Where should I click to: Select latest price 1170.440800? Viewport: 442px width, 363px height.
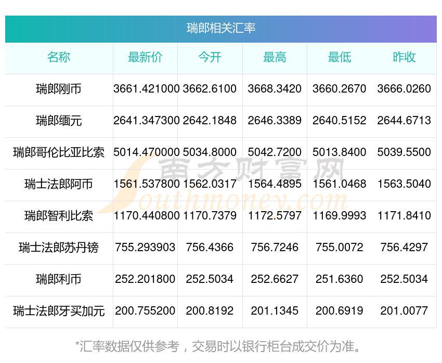click(146, 216)
